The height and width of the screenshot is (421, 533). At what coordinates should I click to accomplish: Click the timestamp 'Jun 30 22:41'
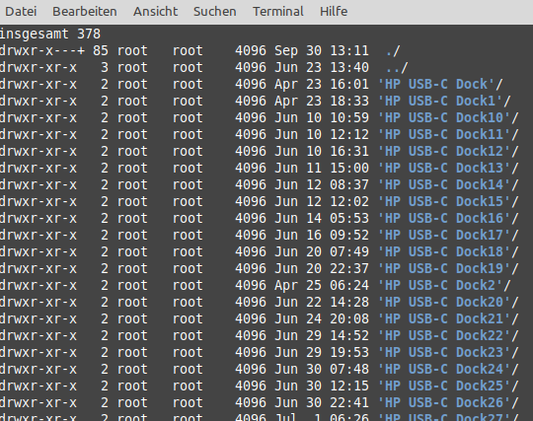pyautogui.click(x=322, y=402)
